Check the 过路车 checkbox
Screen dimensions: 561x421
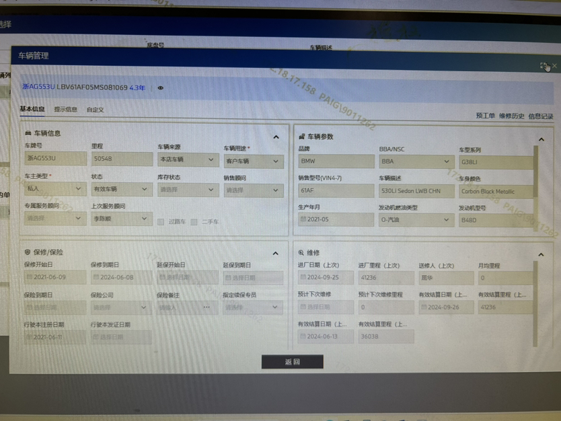pyautogui.click(x=161, y=221)
